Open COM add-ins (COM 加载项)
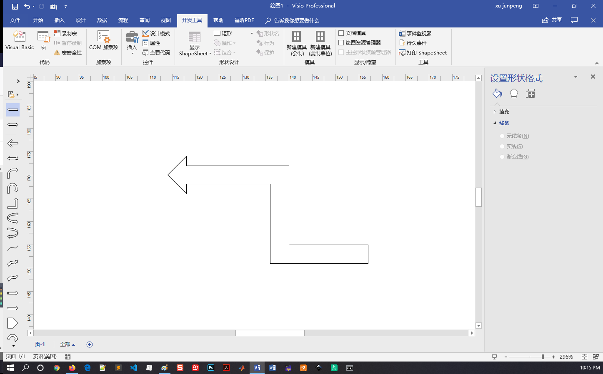Image resolution: width=603 pixels, height=374 pixels. click(104, 41)
